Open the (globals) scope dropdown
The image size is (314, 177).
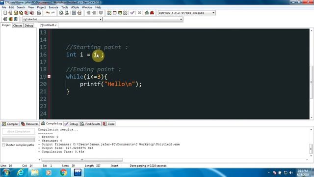pos(62,19)
